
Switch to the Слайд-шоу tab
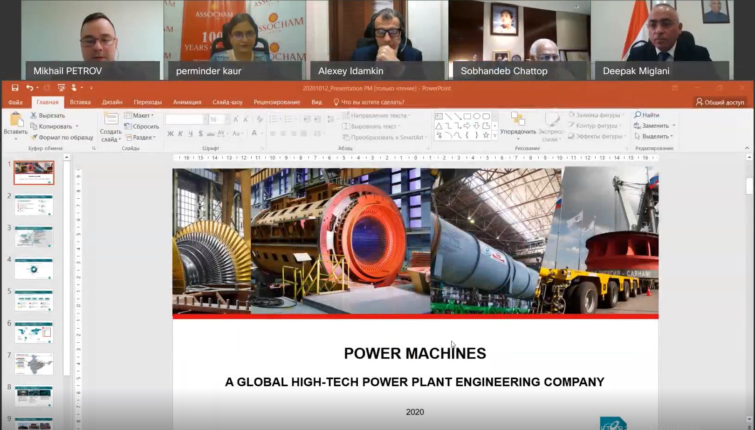[227, 102]
